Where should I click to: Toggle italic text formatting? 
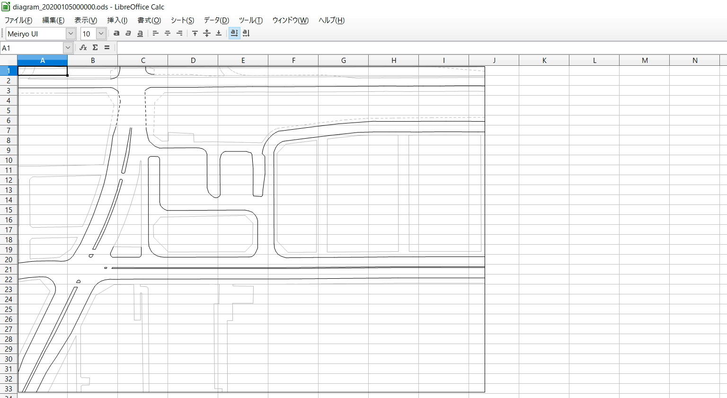click(128, 33)
